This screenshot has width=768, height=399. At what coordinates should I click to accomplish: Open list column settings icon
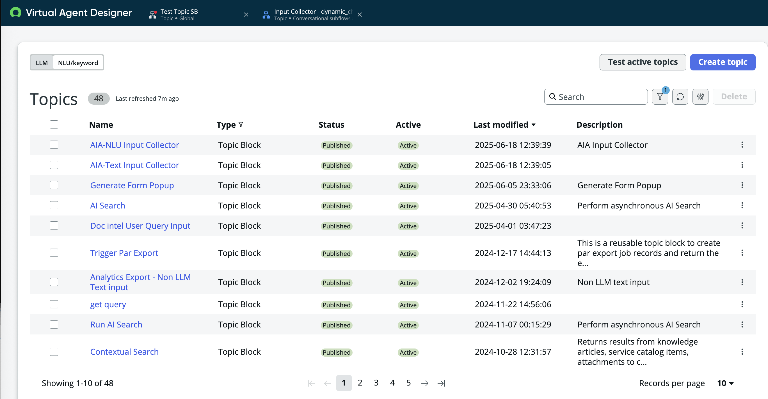700,97
